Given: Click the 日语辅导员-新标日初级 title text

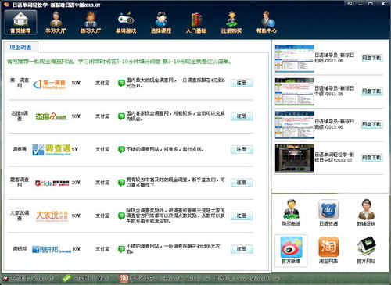Looking at the screenshot, I should (x=334, y=58).
